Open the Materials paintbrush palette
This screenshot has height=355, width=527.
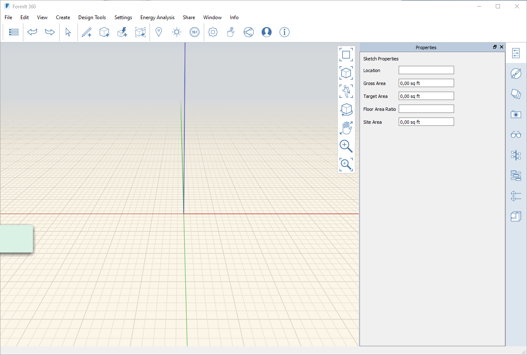pyautogui.click(x=516, y=73)
